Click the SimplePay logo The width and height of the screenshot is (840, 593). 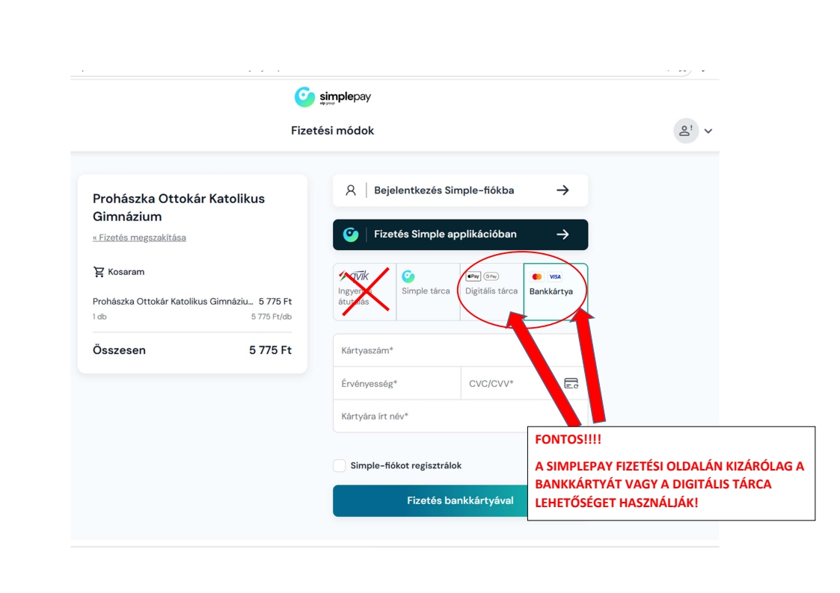pyautogui.click(x=333, y=97)
